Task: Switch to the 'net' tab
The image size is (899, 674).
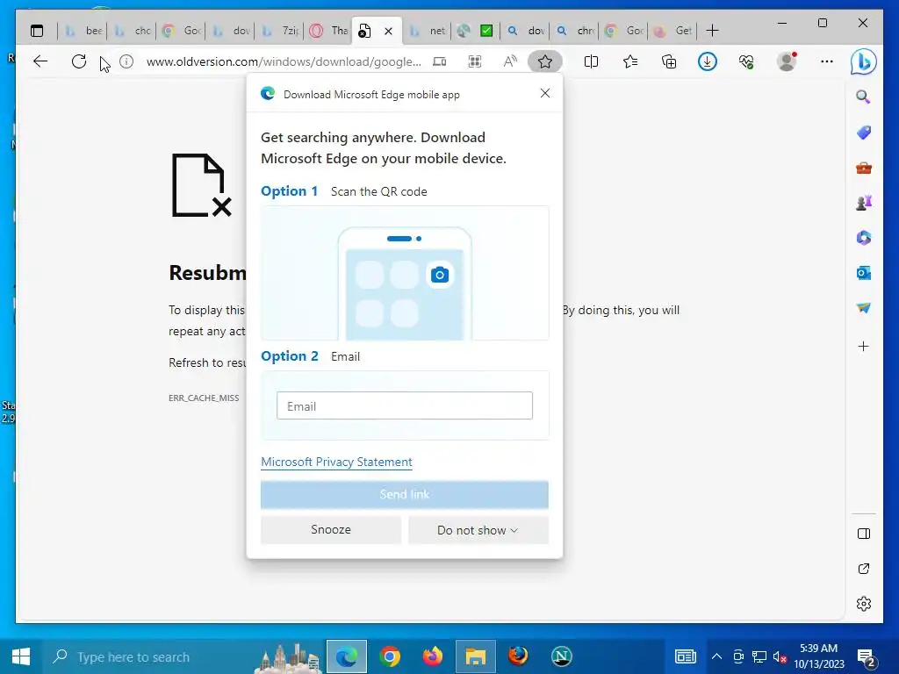Action: click(x=427, y=31)
